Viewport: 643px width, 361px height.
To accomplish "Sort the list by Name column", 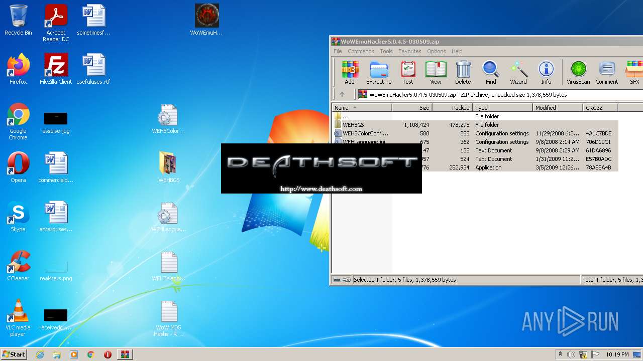I will [362, 108].
